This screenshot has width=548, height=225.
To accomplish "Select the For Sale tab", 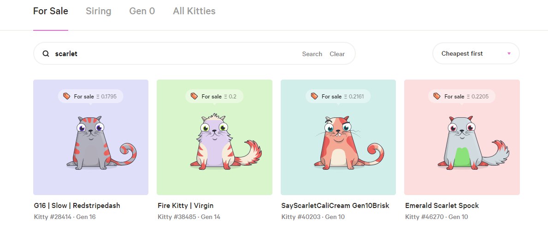I will [x=51, y=11].
